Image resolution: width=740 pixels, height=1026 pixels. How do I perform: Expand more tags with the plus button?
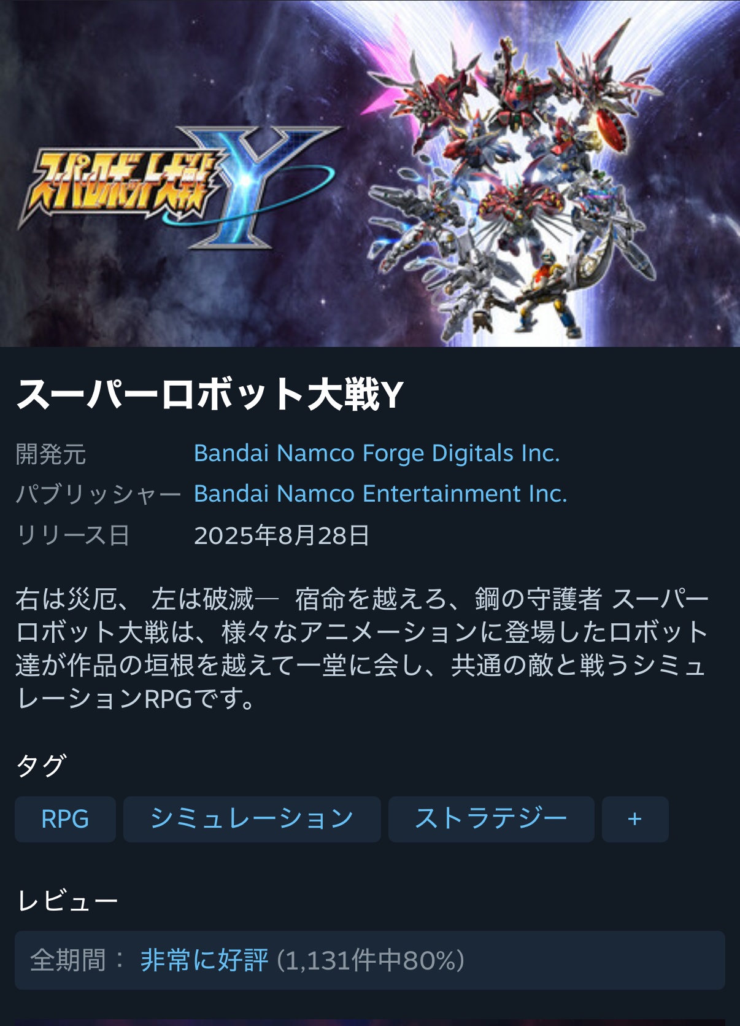635,819
